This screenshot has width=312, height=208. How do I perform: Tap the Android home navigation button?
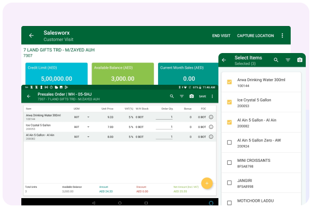(119, 202)
